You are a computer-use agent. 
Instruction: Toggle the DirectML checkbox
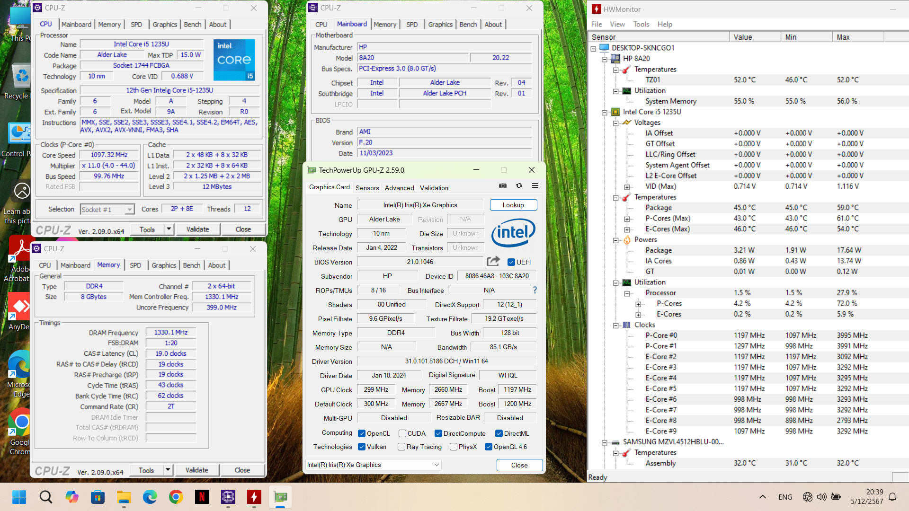pos(499,433)
